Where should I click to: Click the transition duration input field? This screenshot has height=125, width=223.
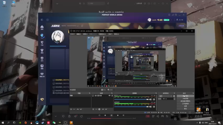pyautogui.click(x=168, y=99)
